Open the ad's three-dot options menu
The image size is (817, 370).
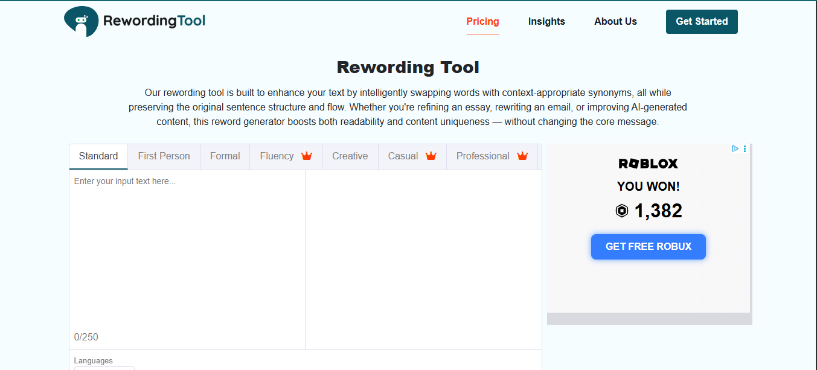pyautogui.click(x=745, y=148)
